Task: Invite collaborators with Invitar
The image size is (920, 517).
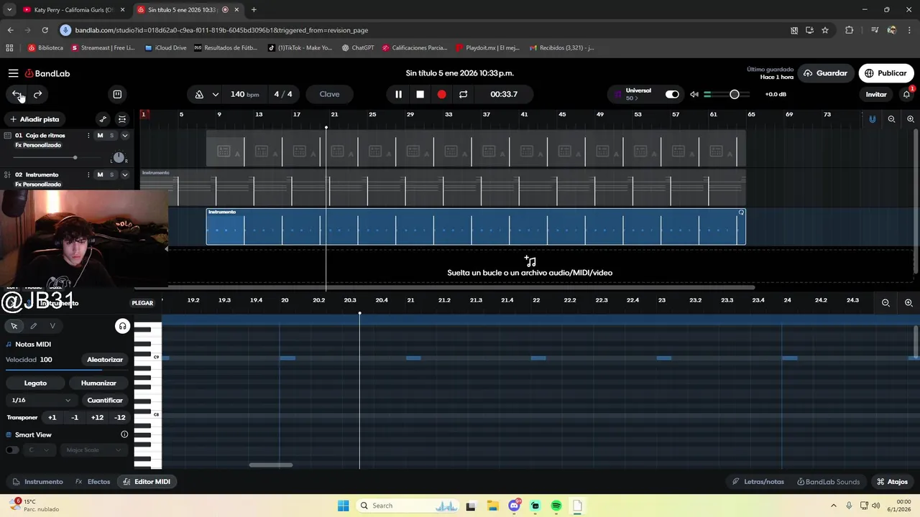Action: [875, 94]
